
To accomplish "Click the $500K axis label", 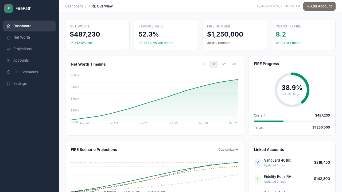I will coord(75,75).
